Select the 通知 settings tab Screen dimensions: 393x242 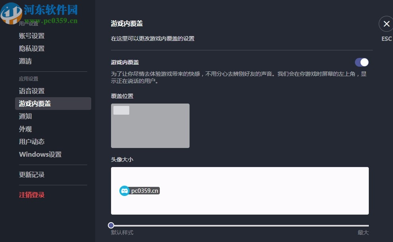25,116
